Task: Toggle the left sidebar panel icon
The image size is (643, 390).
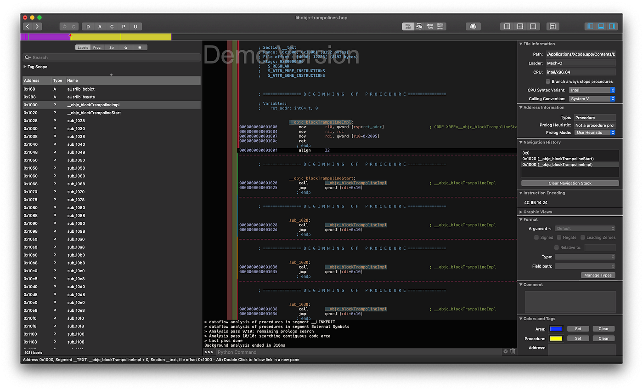Action: pyautogui.click(x=591, y=27)
